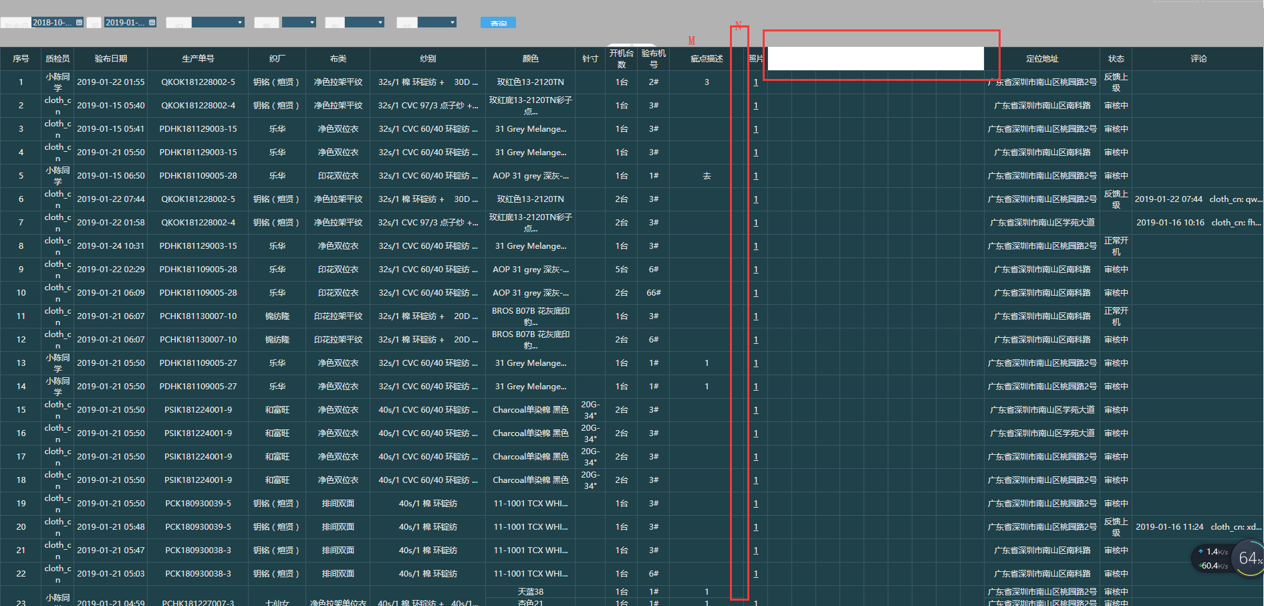Click the 定位地址 column header
Image resolution: width=1264 pixels, height=606 pixels.
[1042, 59]
